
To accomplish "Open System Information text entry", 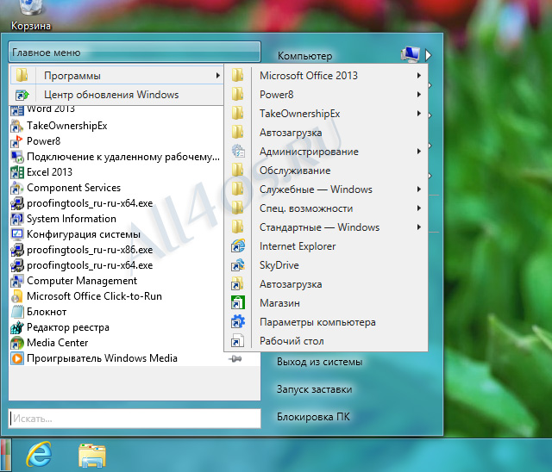I will coord(72,219).
